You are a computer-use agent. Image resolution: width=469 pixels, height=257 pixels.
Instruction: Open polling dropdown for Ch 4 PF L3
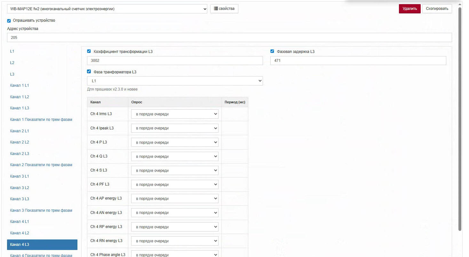click(175, 185)
